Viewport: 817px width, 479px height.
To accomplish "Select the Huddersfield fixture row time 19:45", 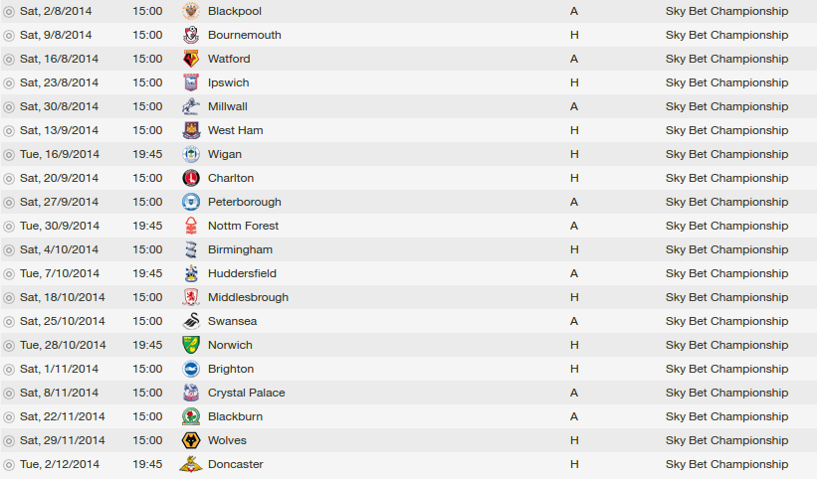I will click(x=147, y=273).
